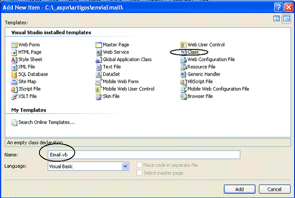Screen dimensions: 295x198
Task: Select the Web User Control icon
Action: (x=183, y=45)
